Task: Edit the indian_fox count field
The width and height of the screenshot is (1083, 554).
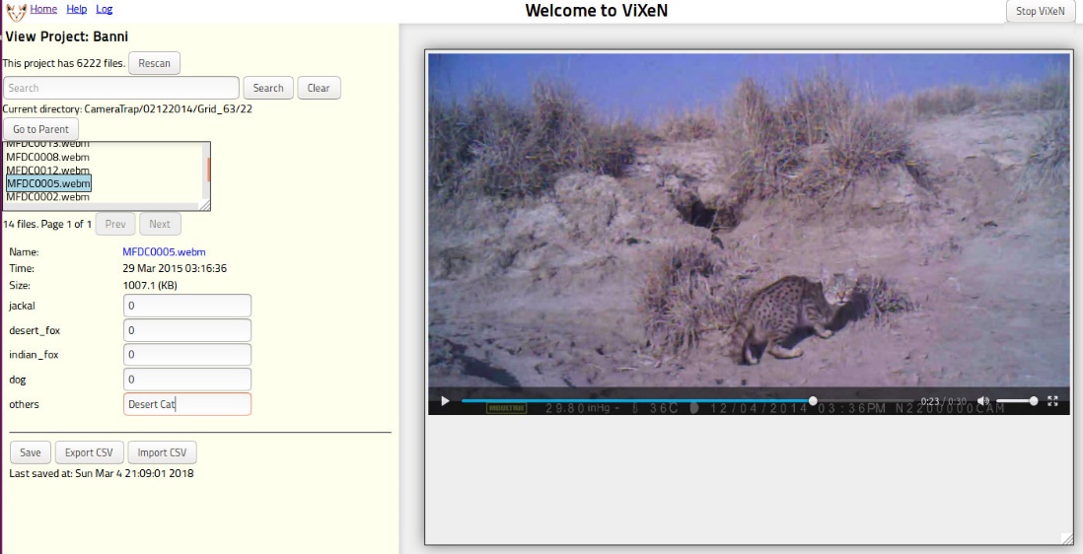Action: (x=187, y=355)
